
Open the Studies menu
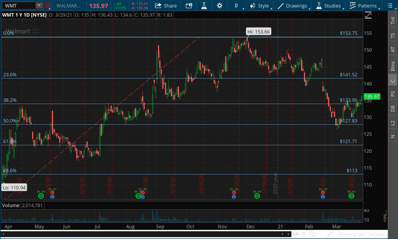coord(329,6)
